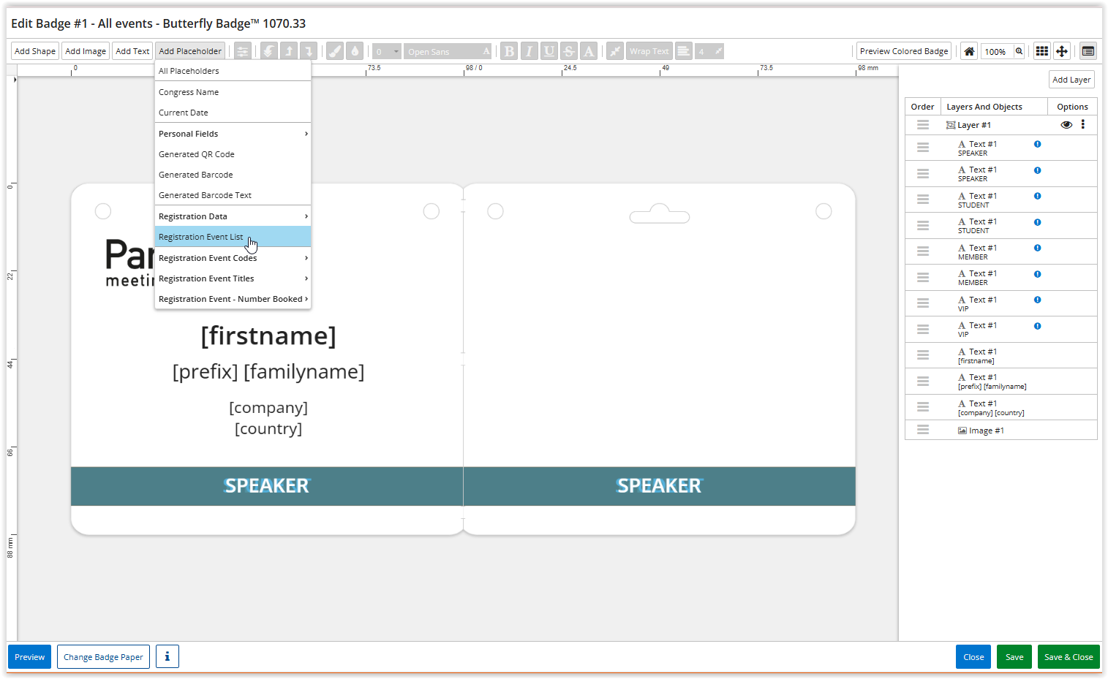This screenshot has width=1108, height=679.
Task: Click the info icon button at bottom
Action: 167,656
